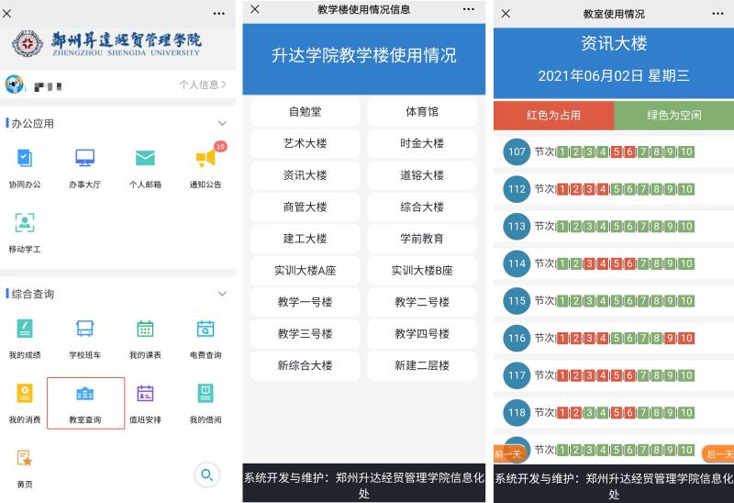The height and width of the screenshot is (503, 734).
Task: Select 实训大楼A座 building
Action: click(x=306, y=270)
